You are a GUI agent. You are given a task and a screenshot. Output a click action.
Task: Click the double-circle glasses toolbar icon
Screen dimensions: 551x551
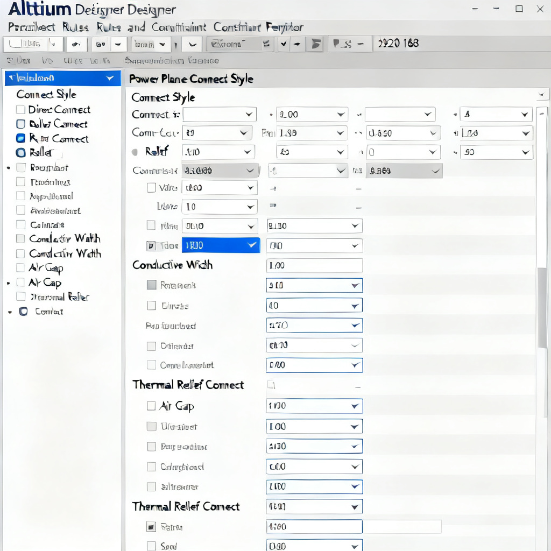coord(101,44)
